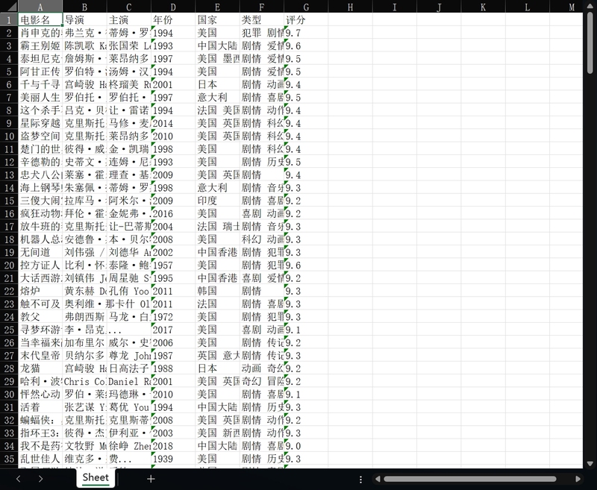Select rating cell 9.7
597x490 pixels.
point(306,33)
